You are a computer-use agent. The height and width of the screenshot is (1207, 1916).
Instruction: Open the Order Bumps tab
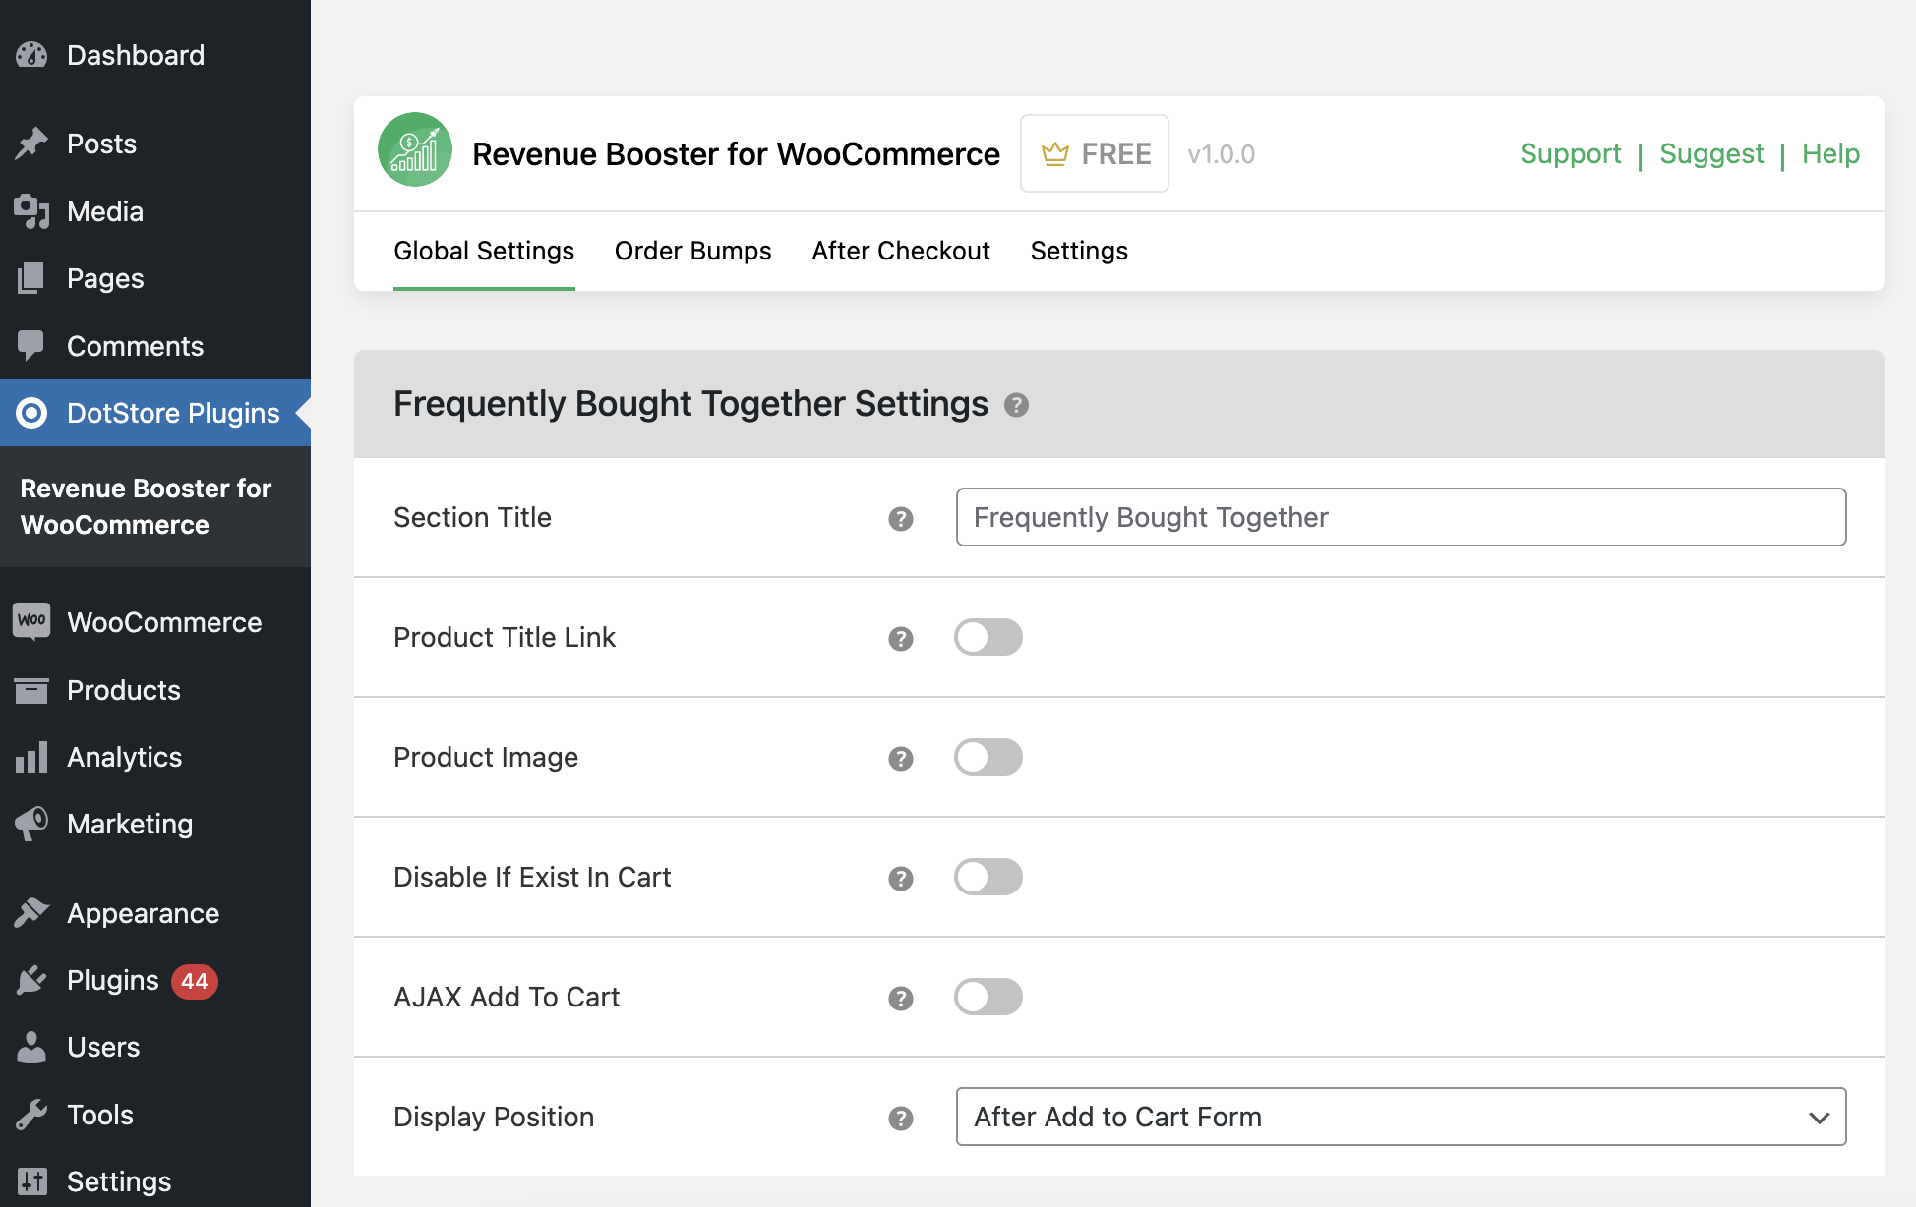693,252
